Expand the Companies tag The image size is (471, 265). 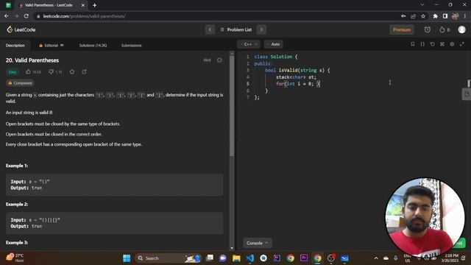20,83
